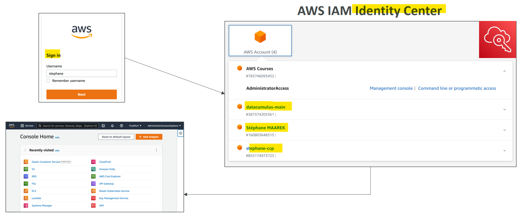521x216 pixels.
Task: Open the Lambda service icon
Action: click(26, 198)
